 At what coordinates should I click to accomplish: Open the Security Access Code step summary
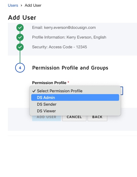[x=59, y=47]
